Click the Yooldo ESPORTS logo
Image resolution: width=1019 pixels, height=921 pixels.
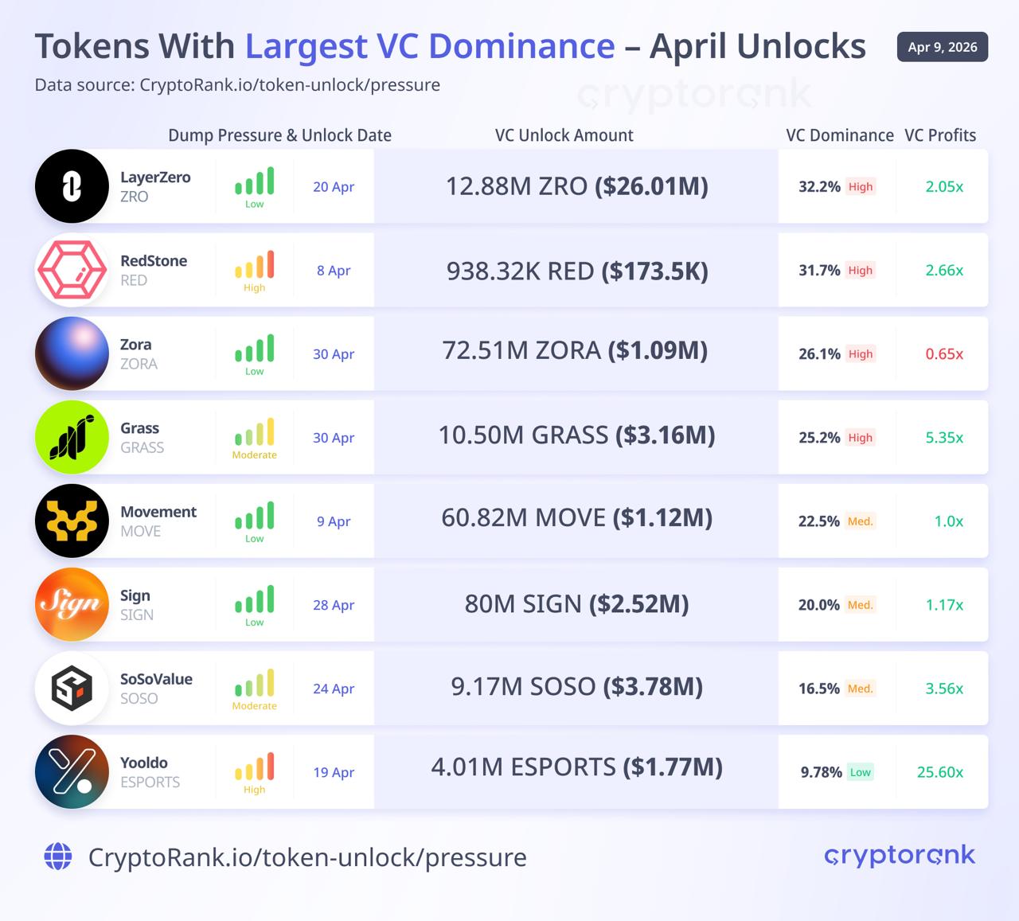pos(72,771)
